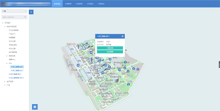Screen dimensions: 220x111
Task: Collapse the bbb tree node arrow
Action: pyautogui.click(x=7, y=63)
